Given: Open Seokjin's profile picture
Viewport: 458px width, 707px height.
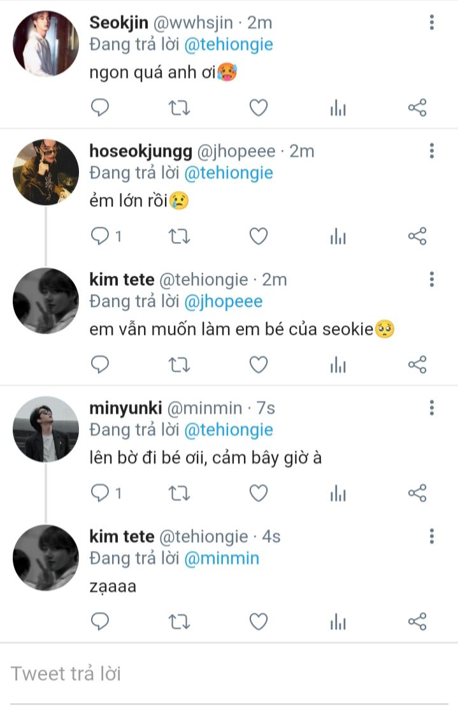Looking at the screenshot, I should pyautogui.click(x=45, y=44).
